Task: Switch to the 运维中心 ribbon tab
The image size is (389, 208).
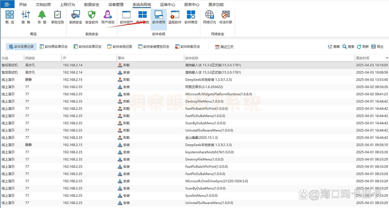Action: (x=167, y=5)
